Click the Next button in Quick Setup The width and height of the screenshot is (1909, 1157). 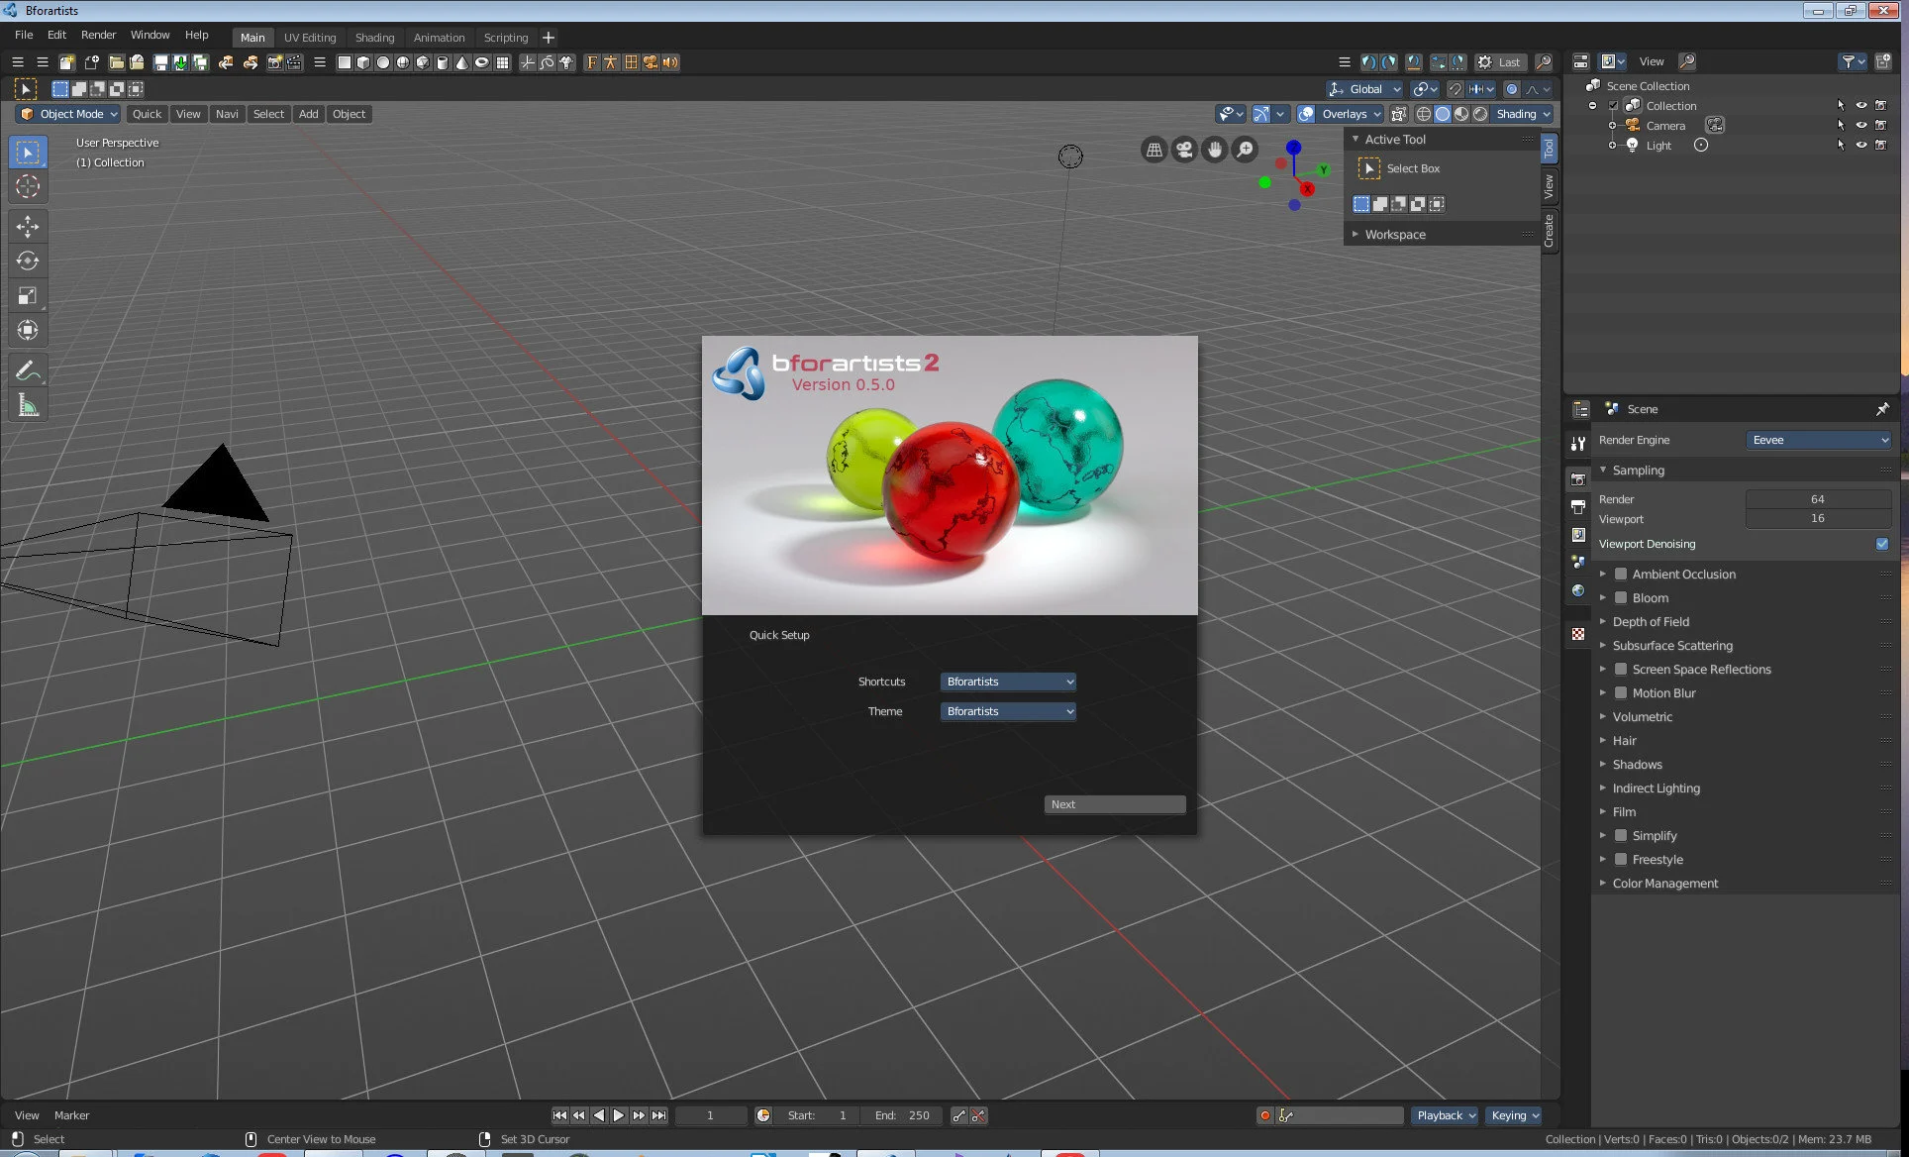[x=1116, y=803]
